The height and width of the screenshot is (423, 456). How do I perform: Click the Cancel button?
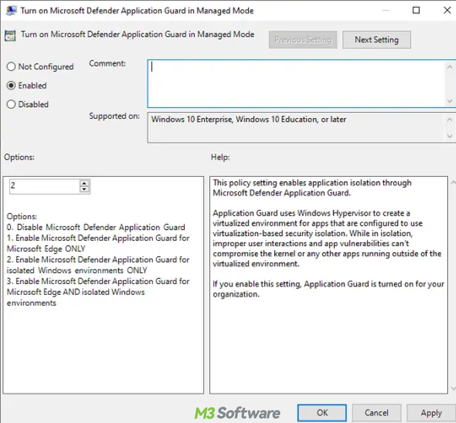click(377, 413)
